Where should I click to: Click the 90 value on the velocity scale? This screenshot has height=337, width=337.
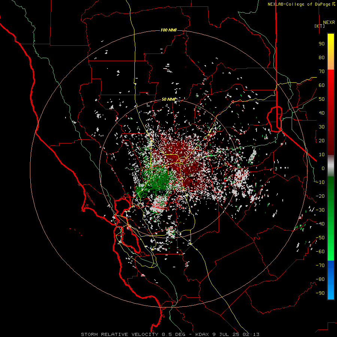(322, 44)
